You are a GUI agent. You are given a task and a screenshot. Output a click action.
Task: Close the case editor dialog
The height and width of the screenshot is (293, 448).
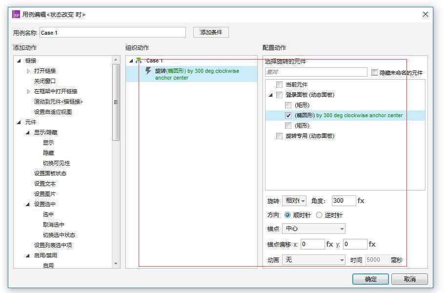(x=426, y=14)
